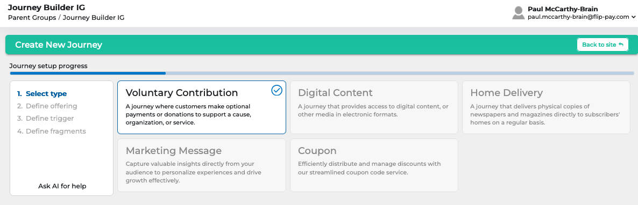This screenshot has height=205, width=638.
Task: Open the Define fragments step
Action: pyautogui.click(x=52, y=131)
